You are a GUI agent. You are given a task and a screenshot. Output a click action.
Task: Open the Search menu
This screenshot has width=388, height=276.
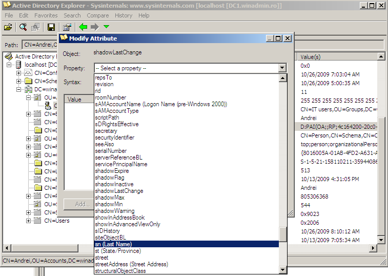click(x=72, y=15)
